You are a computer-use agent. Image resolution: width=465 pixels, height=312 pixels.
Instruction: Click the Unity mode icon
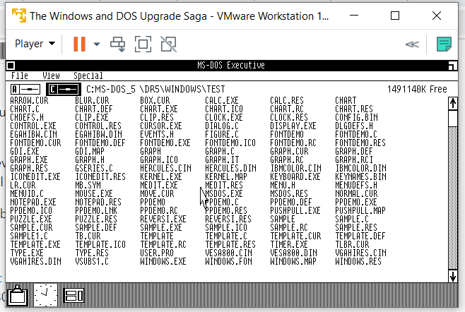pos(168,44)
